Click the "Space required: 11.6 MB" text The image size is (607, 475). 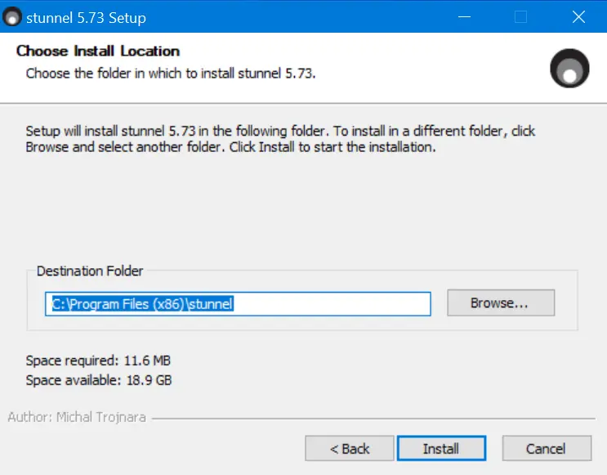[x=98, y=361]
